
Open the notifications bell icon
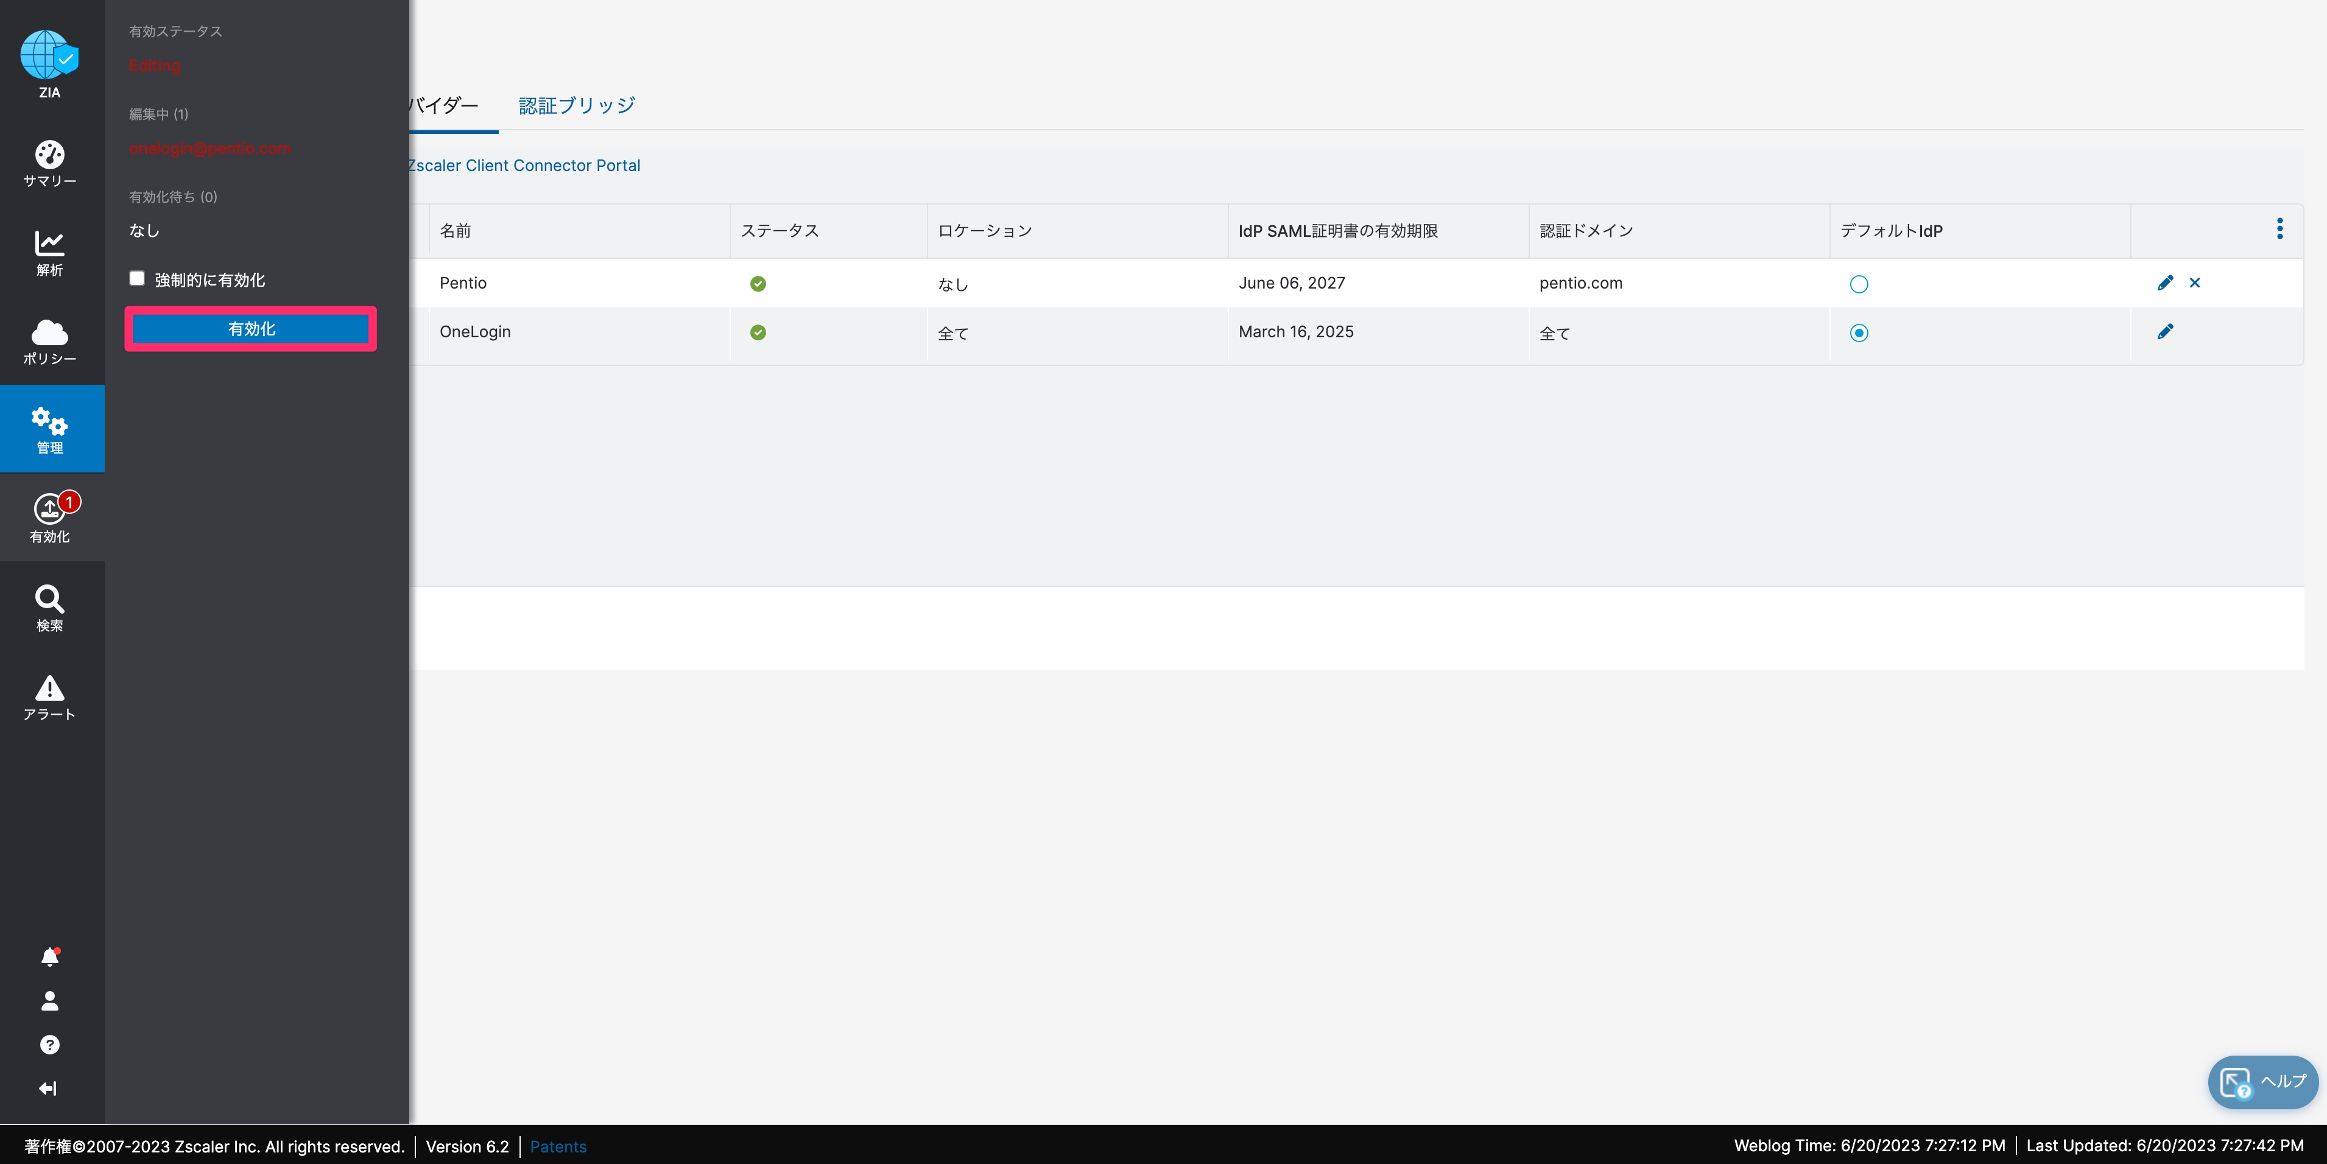pyautogui.click(x=50, y=957)
